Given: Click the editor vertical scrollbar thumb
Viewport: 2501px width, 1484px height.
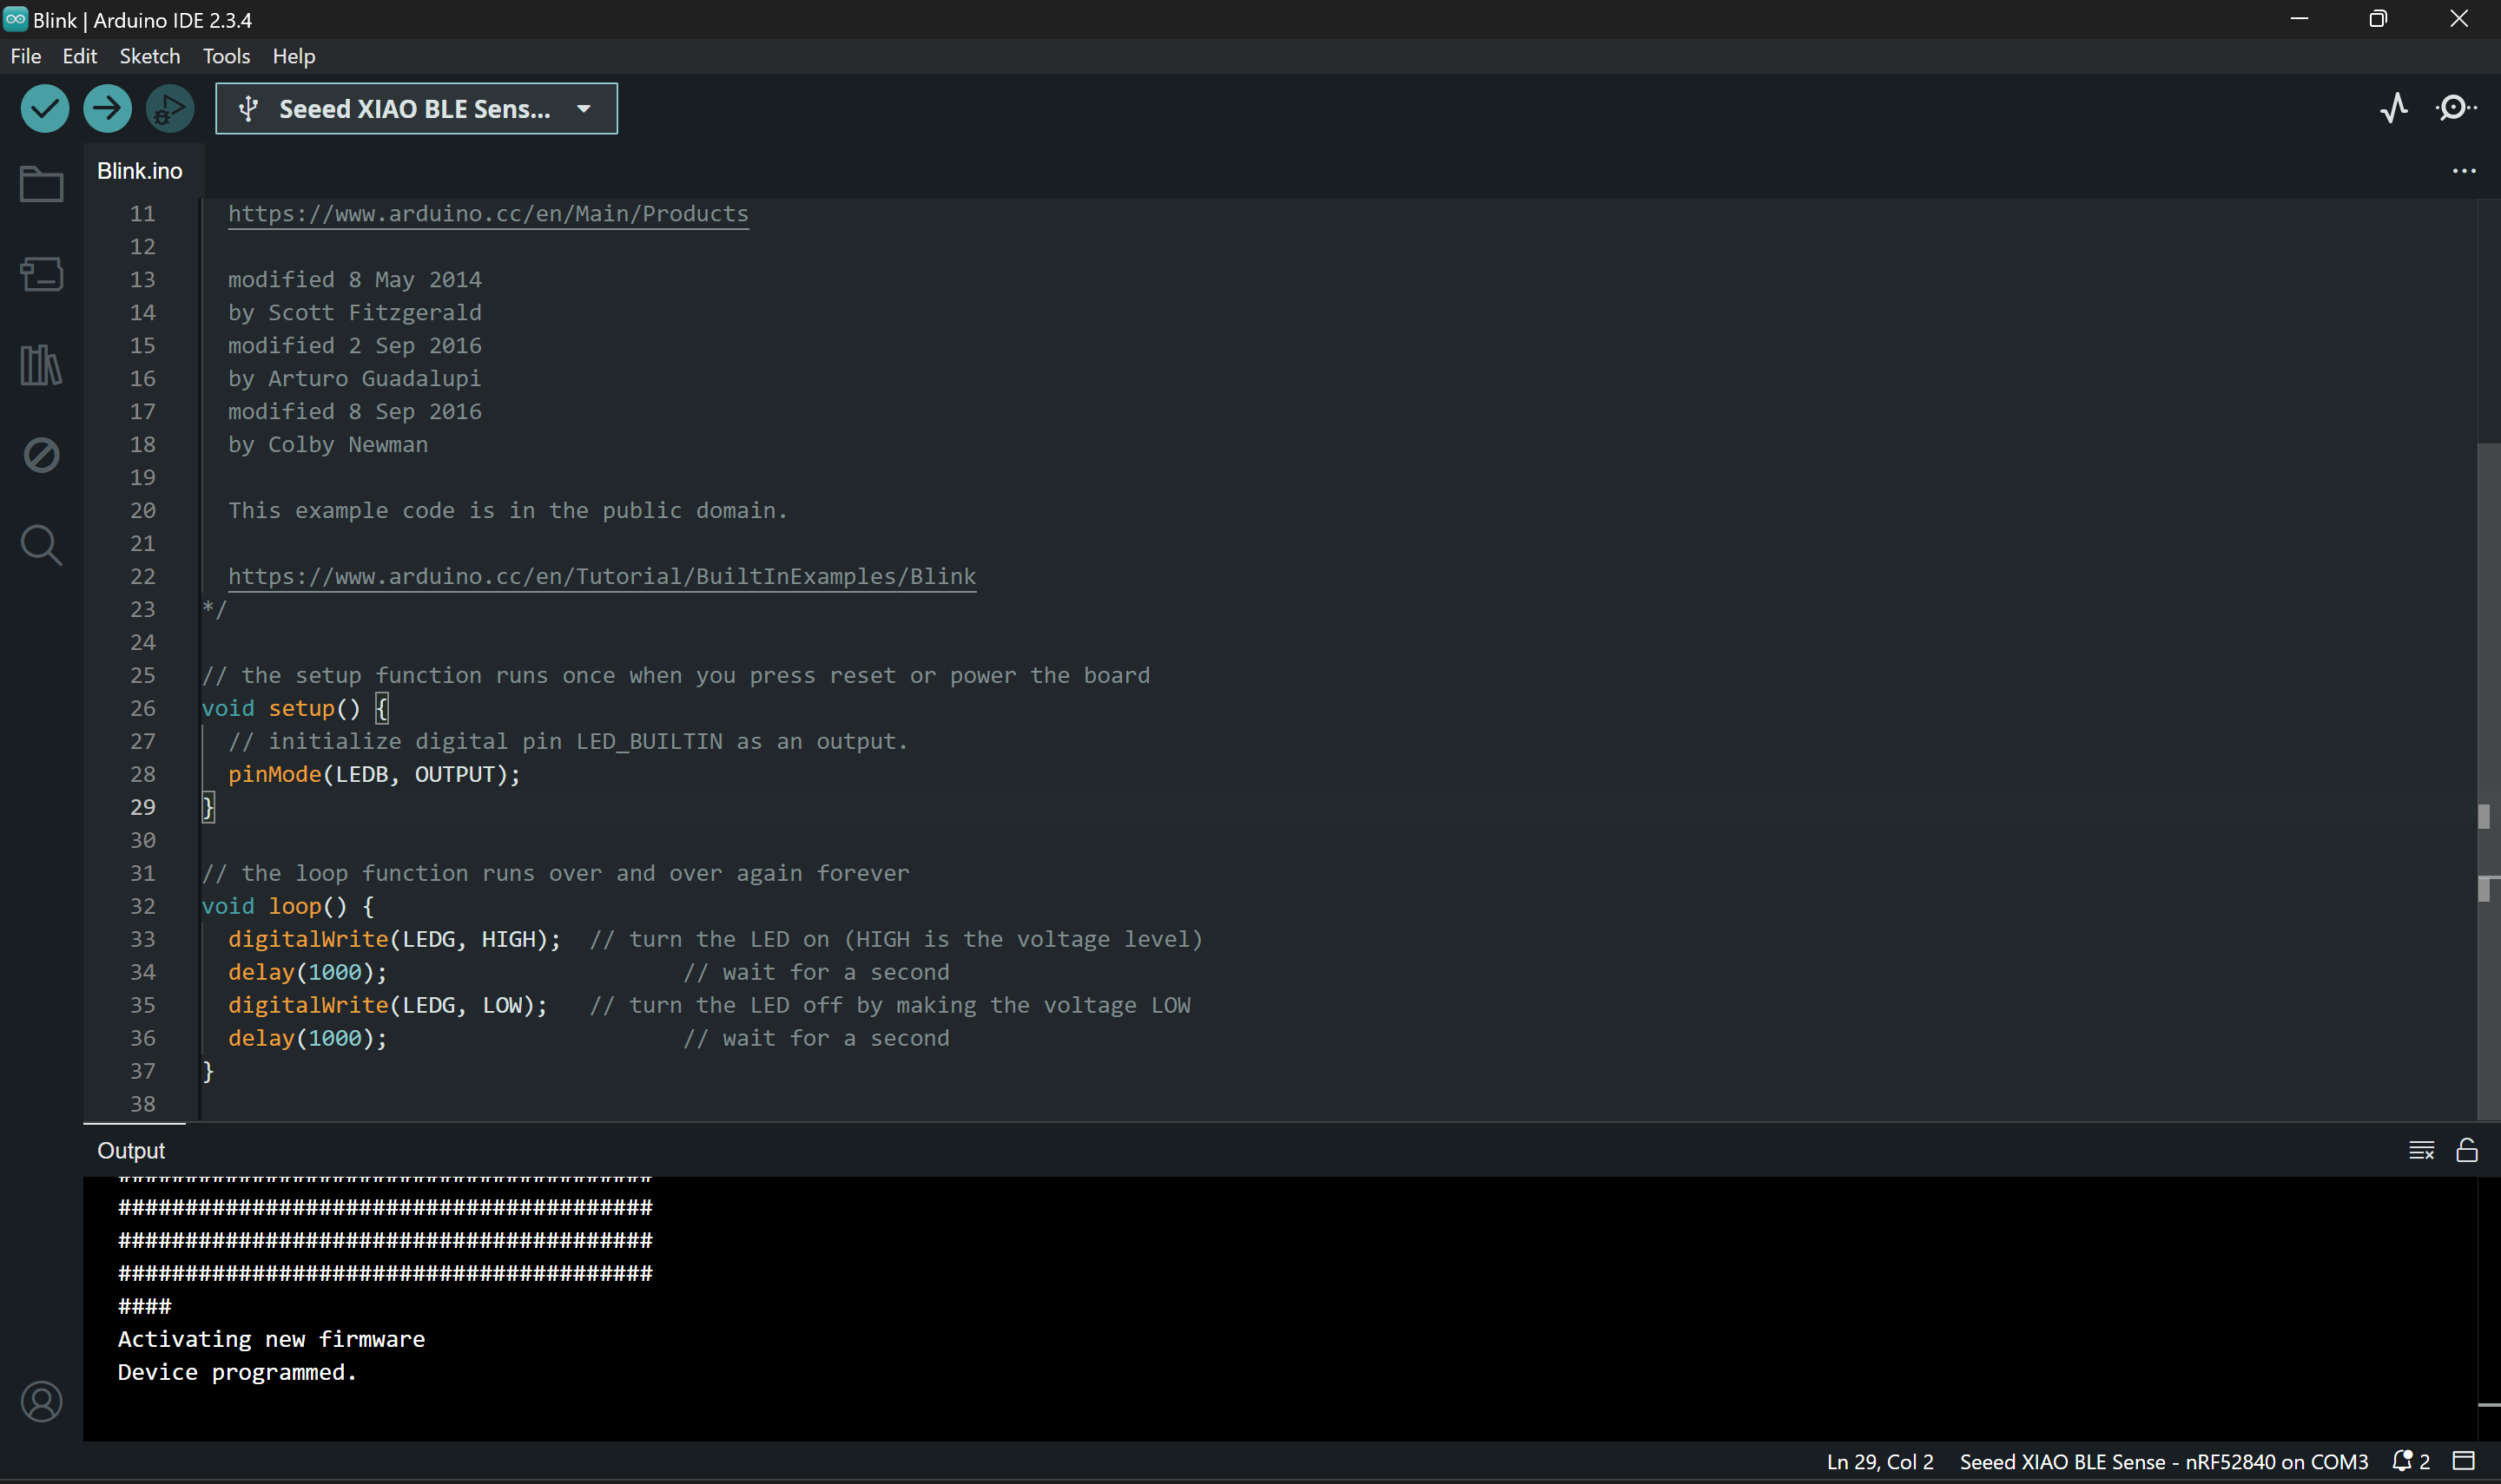Looking at the screenshot, I should point(2488,780).
